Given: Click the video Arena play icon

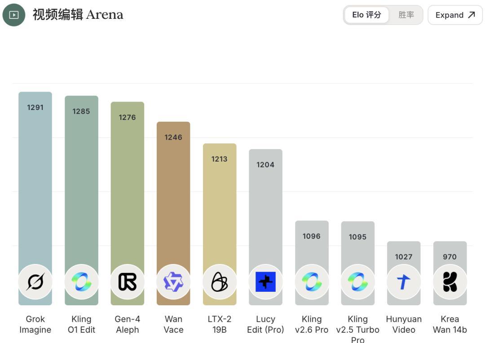Looking at the screenshot, I should click(14, 15).
